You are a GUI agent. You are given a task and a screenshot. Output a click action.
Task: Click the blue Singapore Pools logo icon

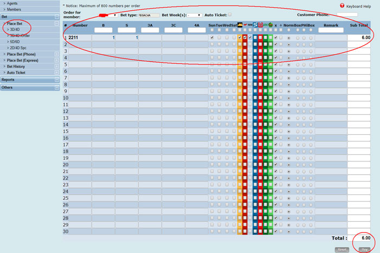point(255,25)
